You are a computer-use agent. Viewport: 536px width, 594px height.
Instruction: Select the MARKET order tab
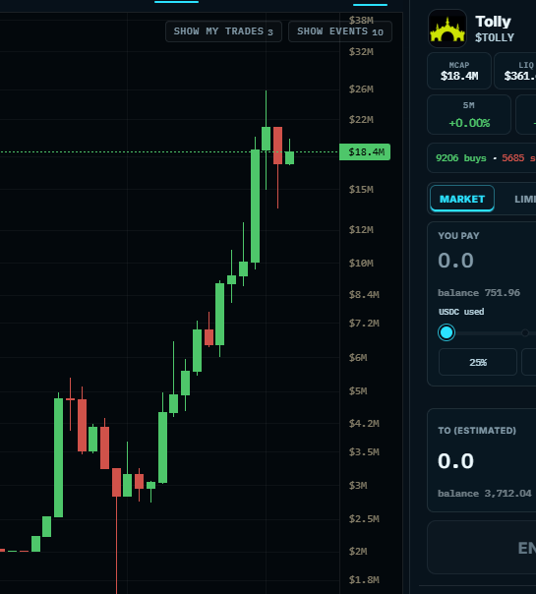tap(462, 199)
